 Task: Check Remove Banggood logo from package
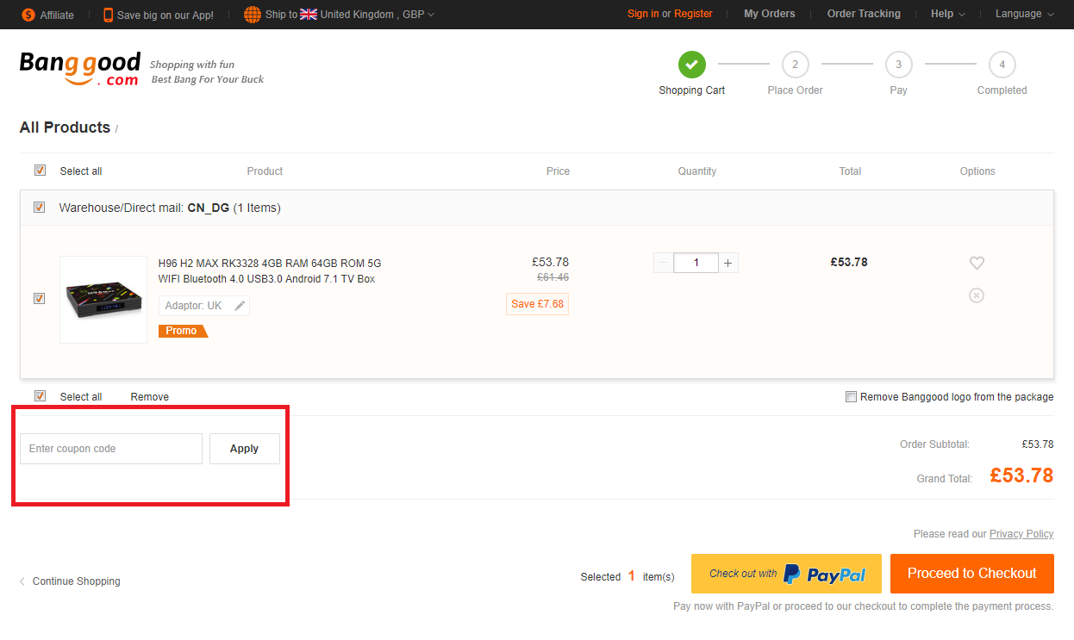tap(852, 397)
